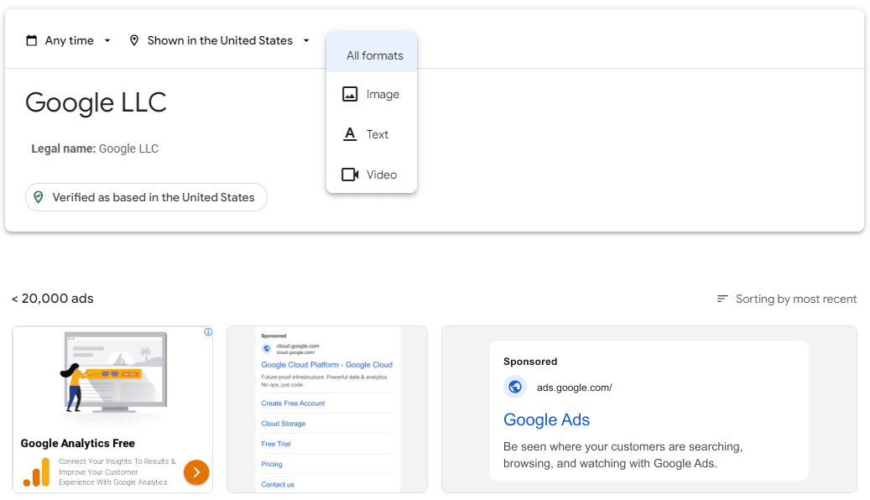Click the picture icon next to Image
This screenshot has height=500, width=870.
point(350,94)
